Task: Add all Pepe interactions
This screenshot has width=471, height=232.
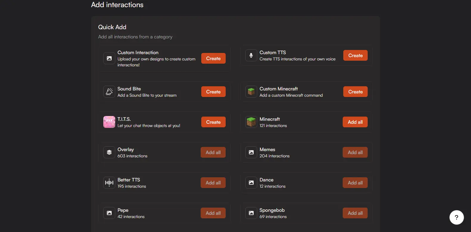Action: point(213,213)
